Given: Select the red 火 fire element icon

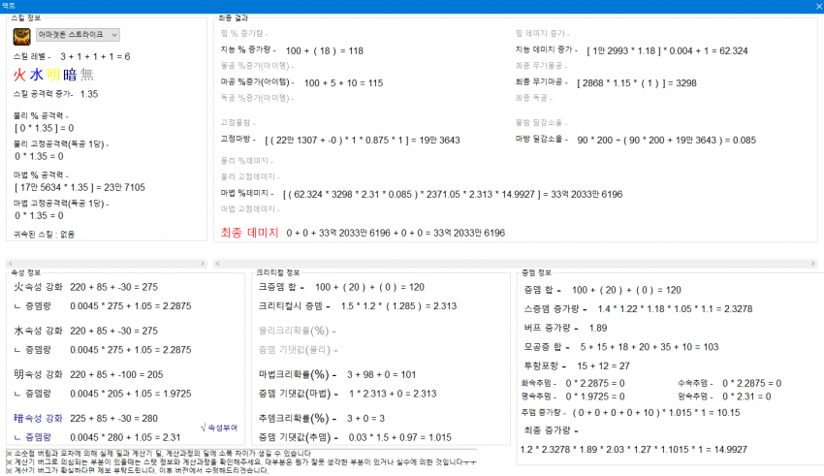Looking at the screenshot, I should pyautogui.click(x=19, y=75).
